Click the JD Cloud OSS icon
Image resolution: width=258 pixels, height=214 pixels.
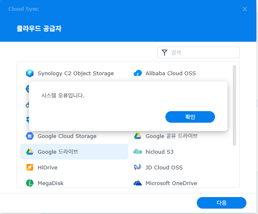click(138, 167)
